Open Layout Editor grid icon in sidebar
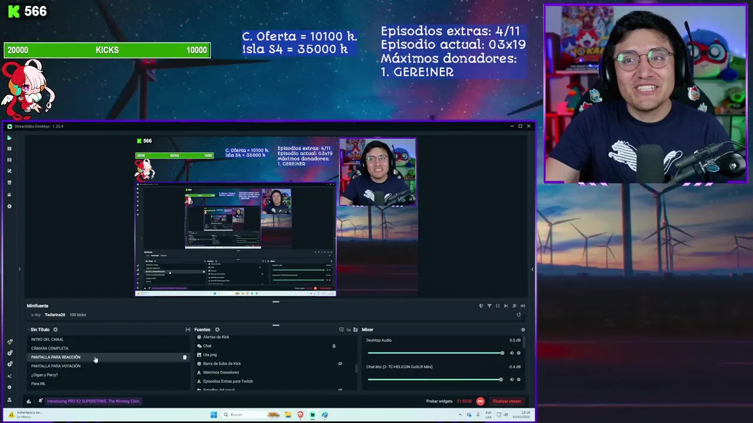The width and height of the screenshot is (753, 423). click(9, 149)
